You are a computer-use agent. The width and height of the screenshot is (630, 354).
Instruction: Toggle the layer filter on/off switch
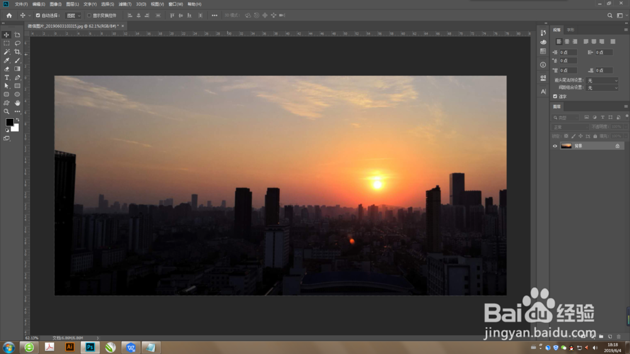(627, 116)
